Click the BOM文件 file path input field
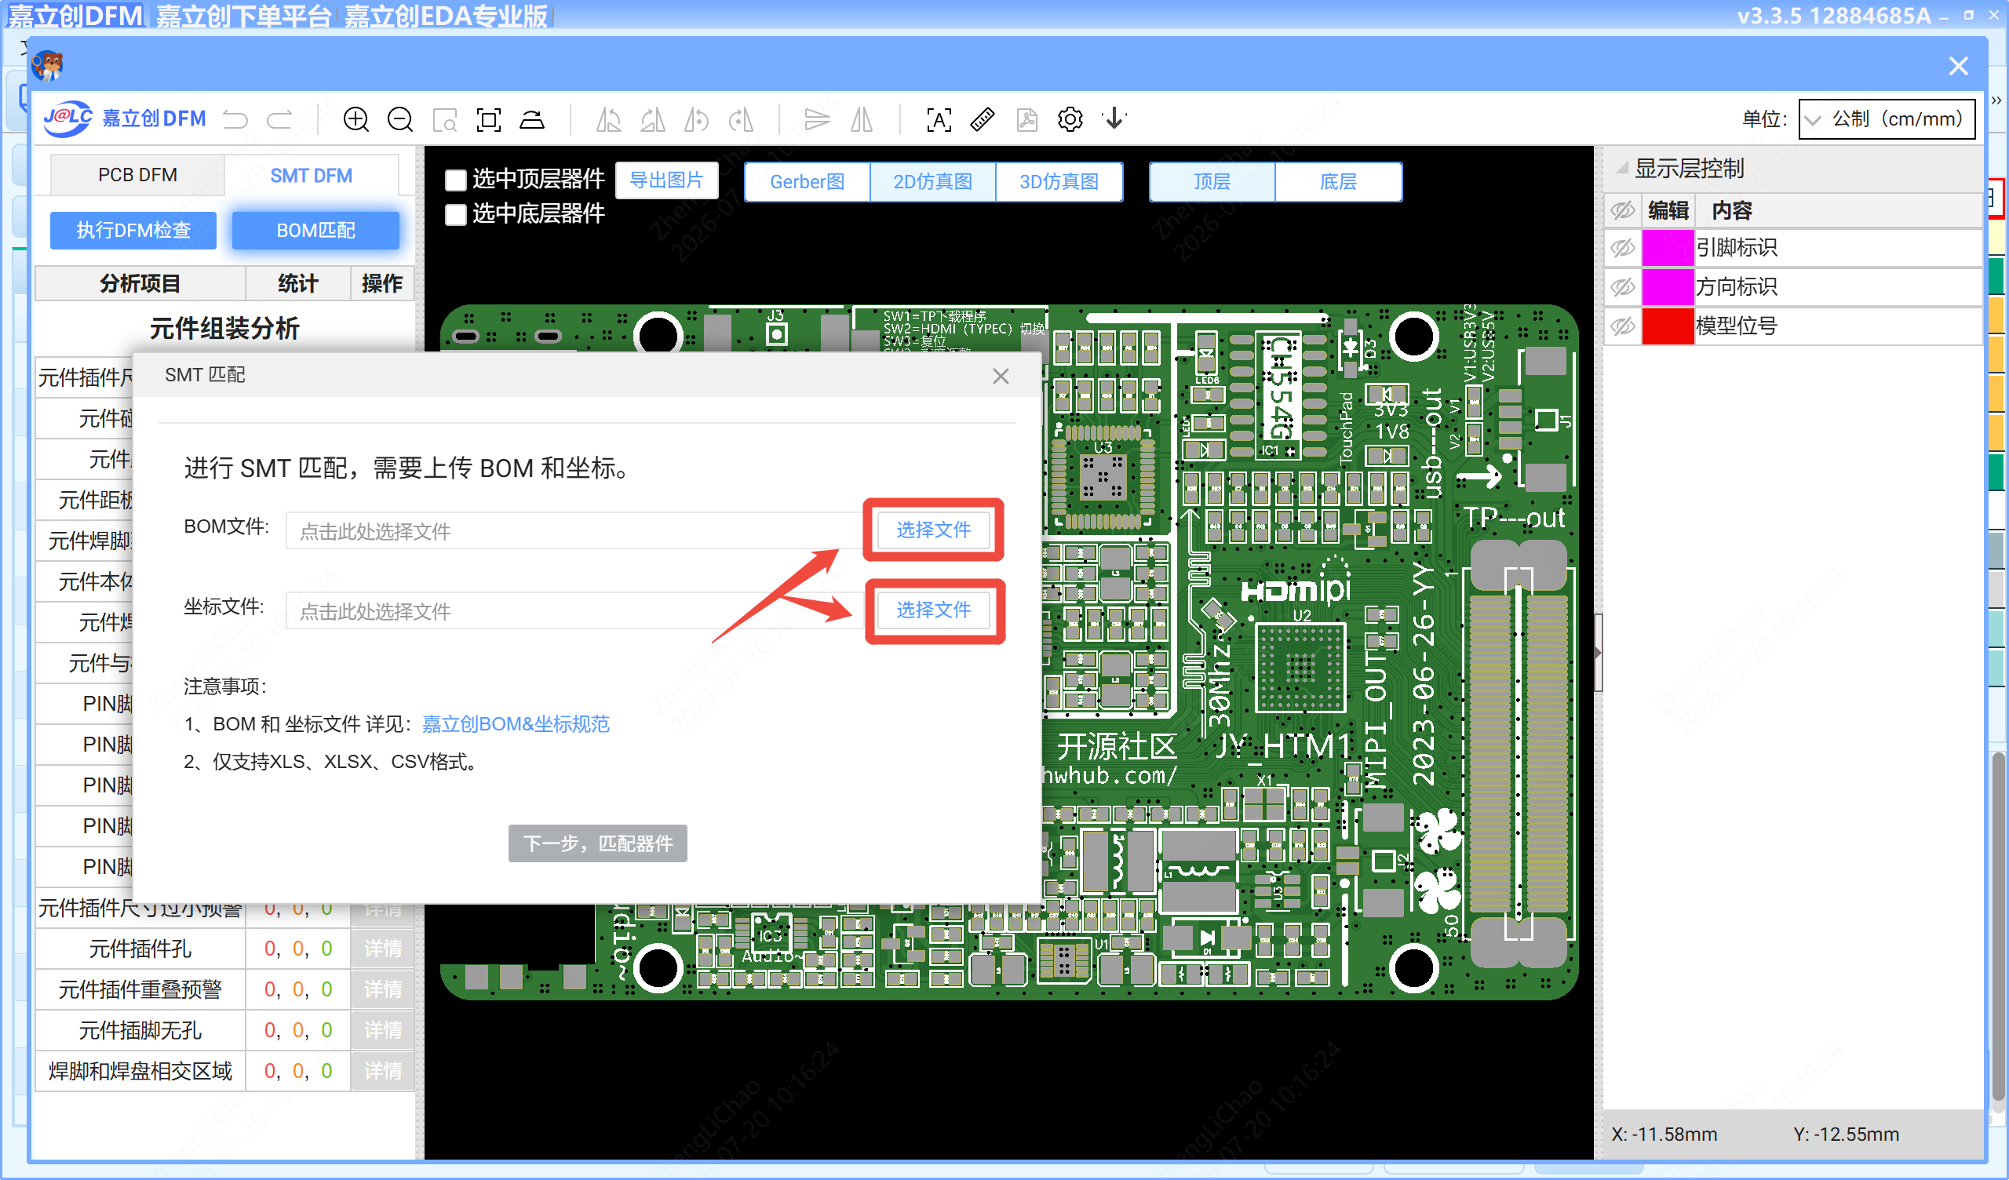 pos(574,531)
